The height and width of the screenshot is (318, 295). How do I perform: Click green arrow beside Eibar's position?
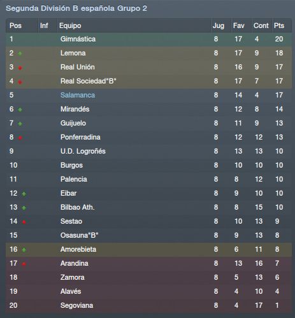[24, 194]
